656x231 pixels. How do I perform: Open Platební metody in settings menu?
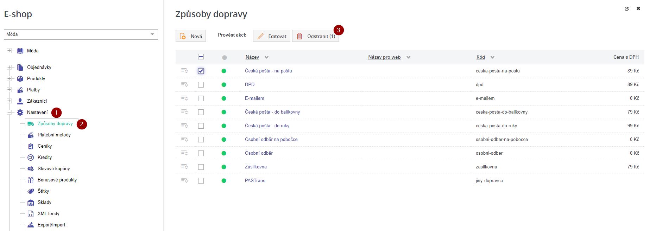click(x=54, y=135)
